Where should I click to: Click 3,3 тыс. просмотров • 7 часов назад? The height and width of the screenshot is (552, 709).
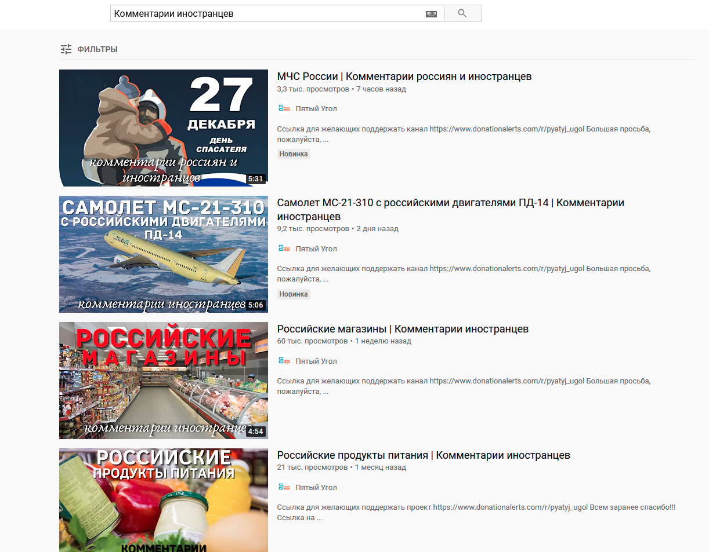tap(342, 89)
